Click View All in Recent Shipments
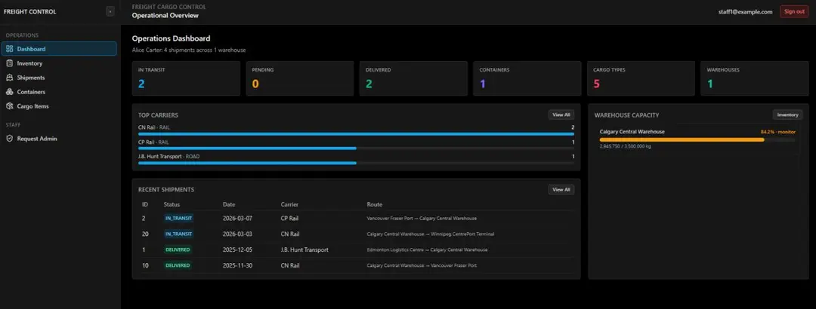 pos(561,190)
